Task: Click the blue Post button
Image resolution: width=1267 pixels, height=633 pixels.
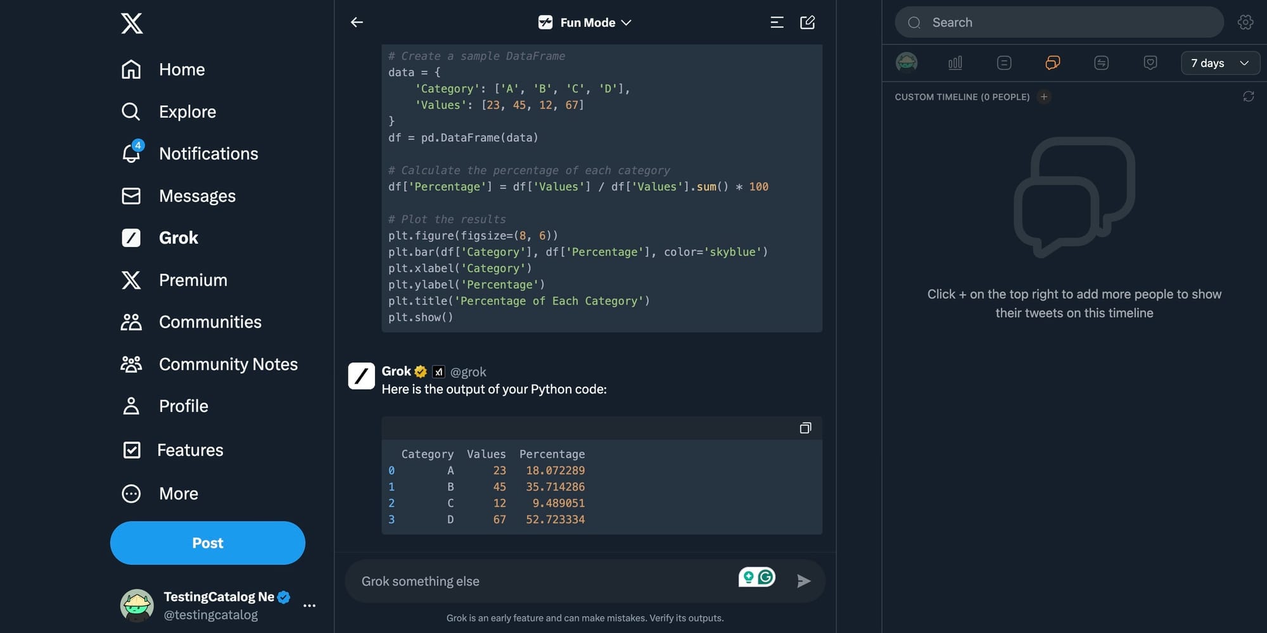Action: pyautogui.click(x=207, y=542)
